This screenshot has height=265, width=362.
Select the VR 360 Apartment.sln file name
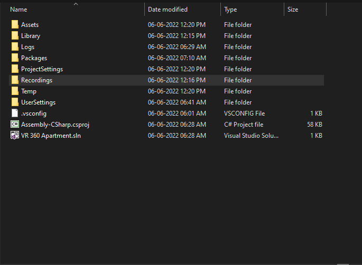51,136
